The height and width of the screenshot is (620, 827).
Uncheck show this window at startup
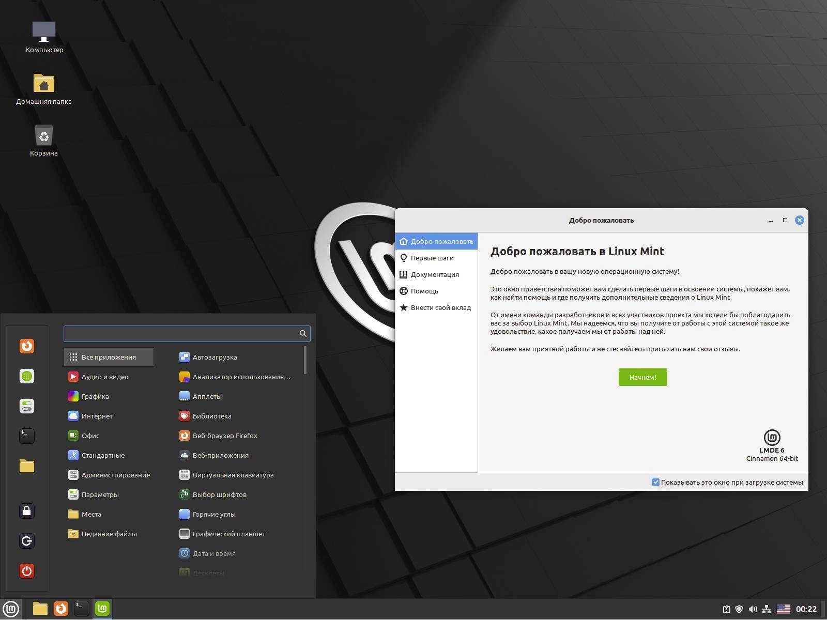pos(656,482)
